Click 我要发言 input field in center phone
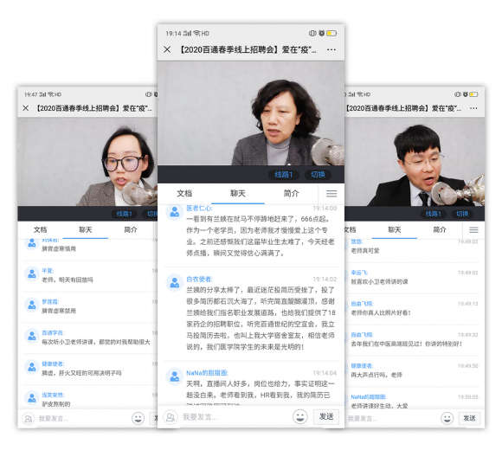The height and width of the screenshot is (450, 502). point(235,417)
